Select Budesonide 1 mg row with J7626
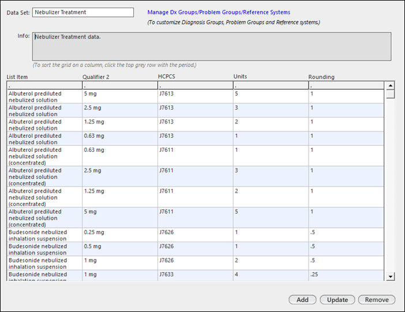405x312 pixels. click(x=195, y=263)
